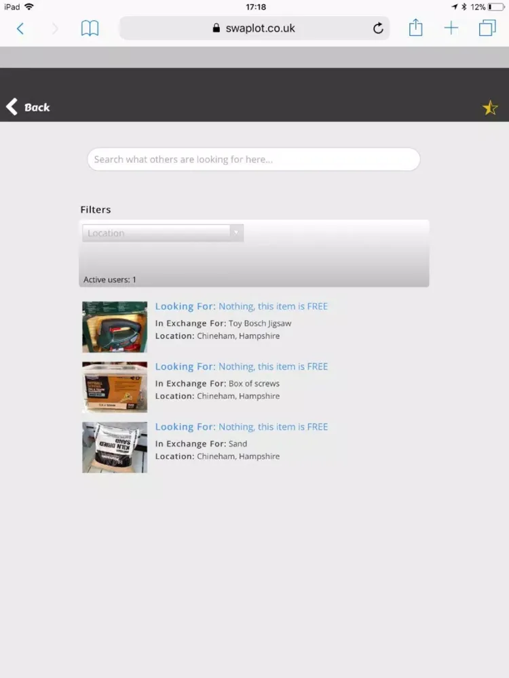Tap the Safari back arrow
Image resolution: width=509 pixels, height=678 pixels.
coord(20,28)
